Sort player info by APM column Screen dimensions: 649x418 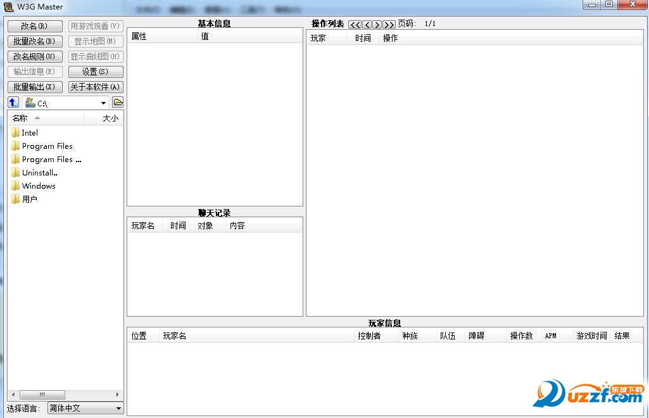point(551,336)
